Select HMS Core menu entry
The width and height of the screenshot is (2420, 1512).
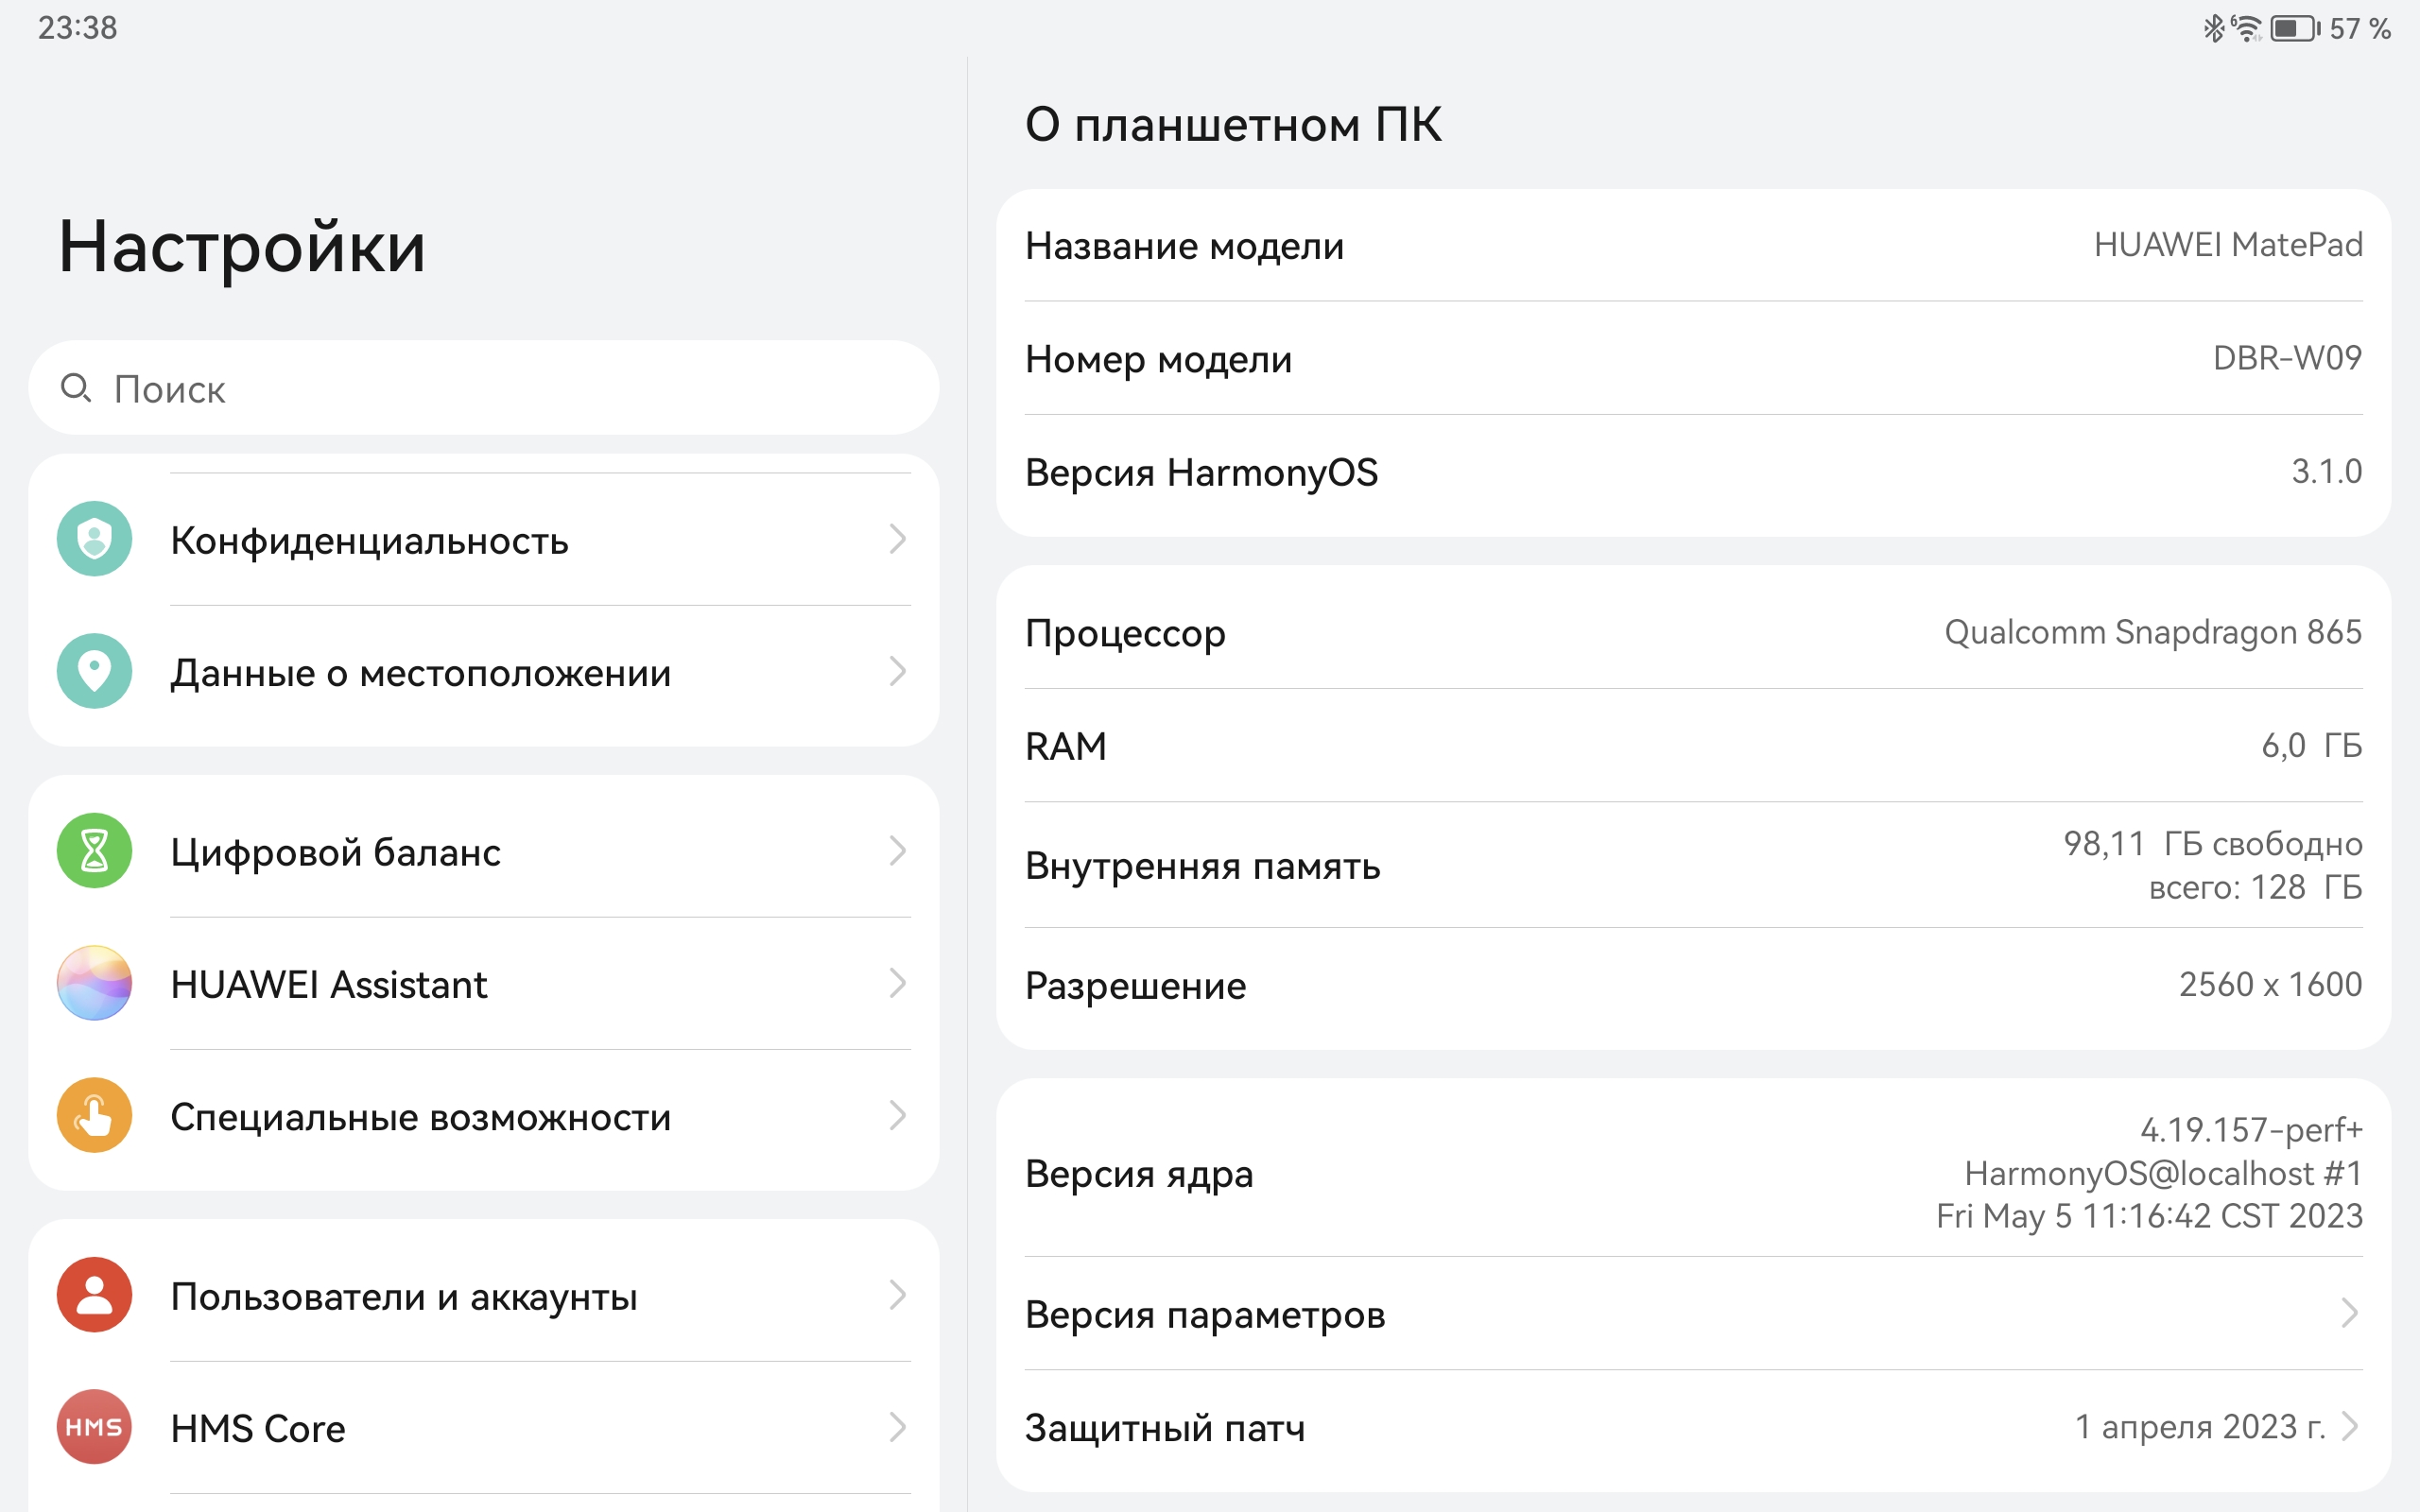coord(484,1427)
